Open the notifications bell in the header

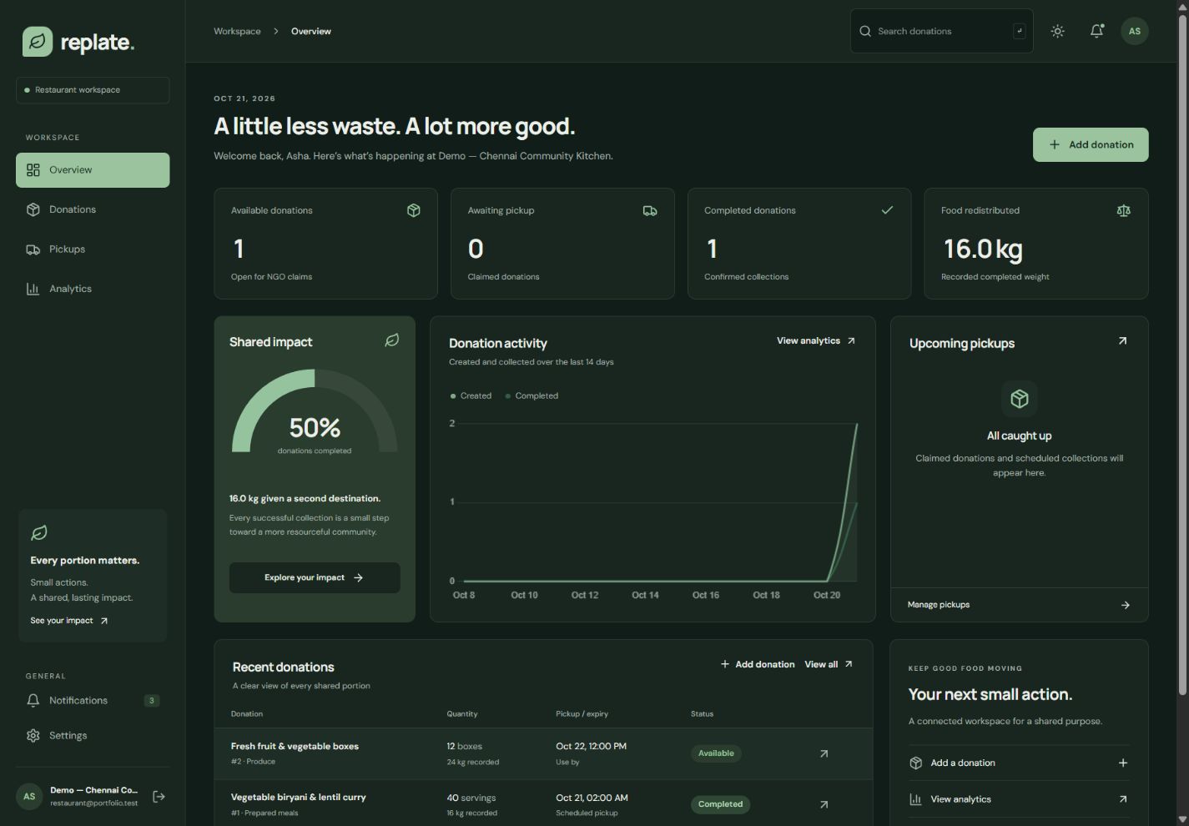point(1097,31)
